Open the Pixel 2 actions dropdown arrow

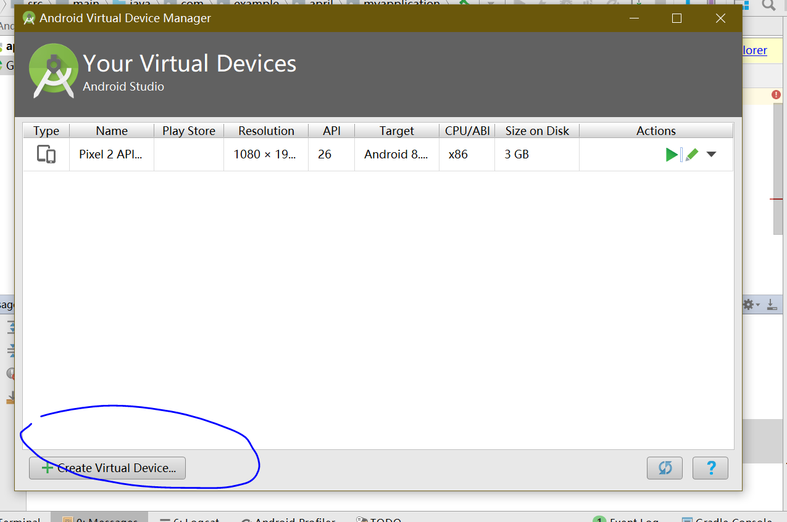click(711, 155)
